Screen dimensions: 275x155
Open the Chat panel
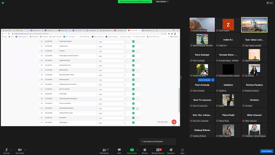119,151
